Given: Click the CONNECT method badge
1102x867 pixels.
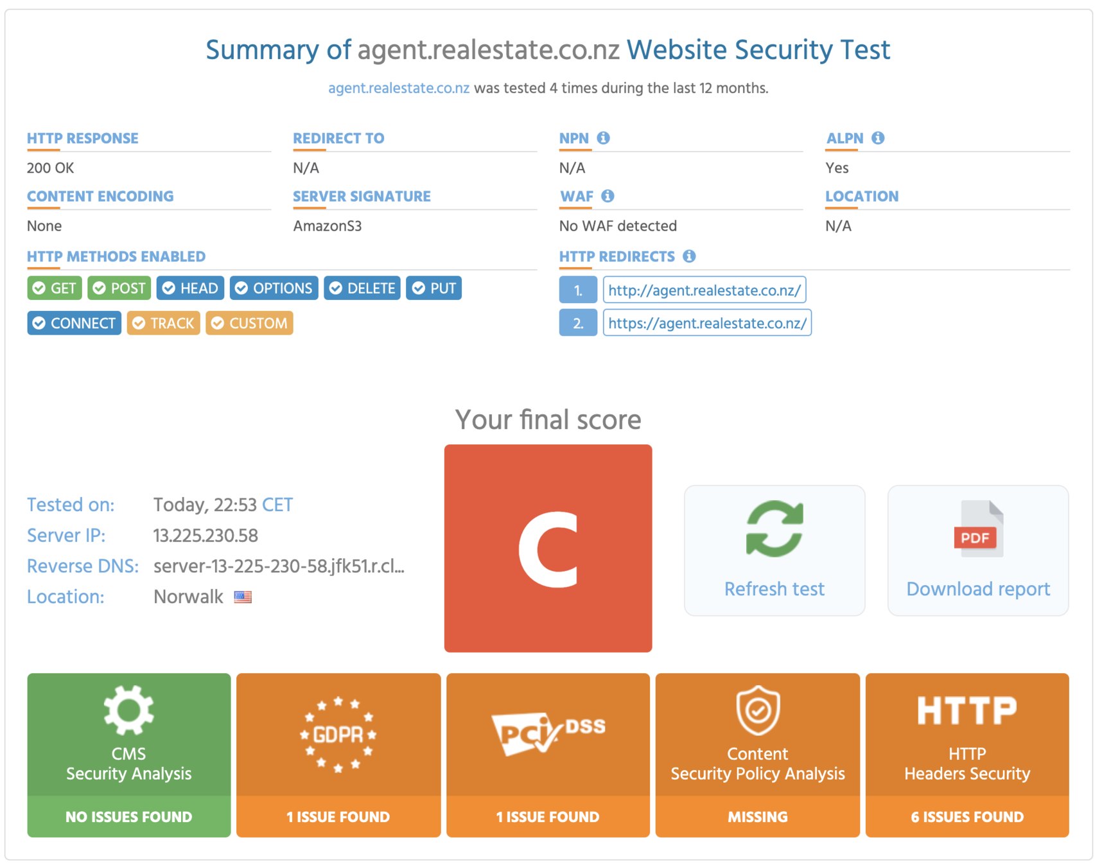Looking at the screenshot, I should (74, 323).
